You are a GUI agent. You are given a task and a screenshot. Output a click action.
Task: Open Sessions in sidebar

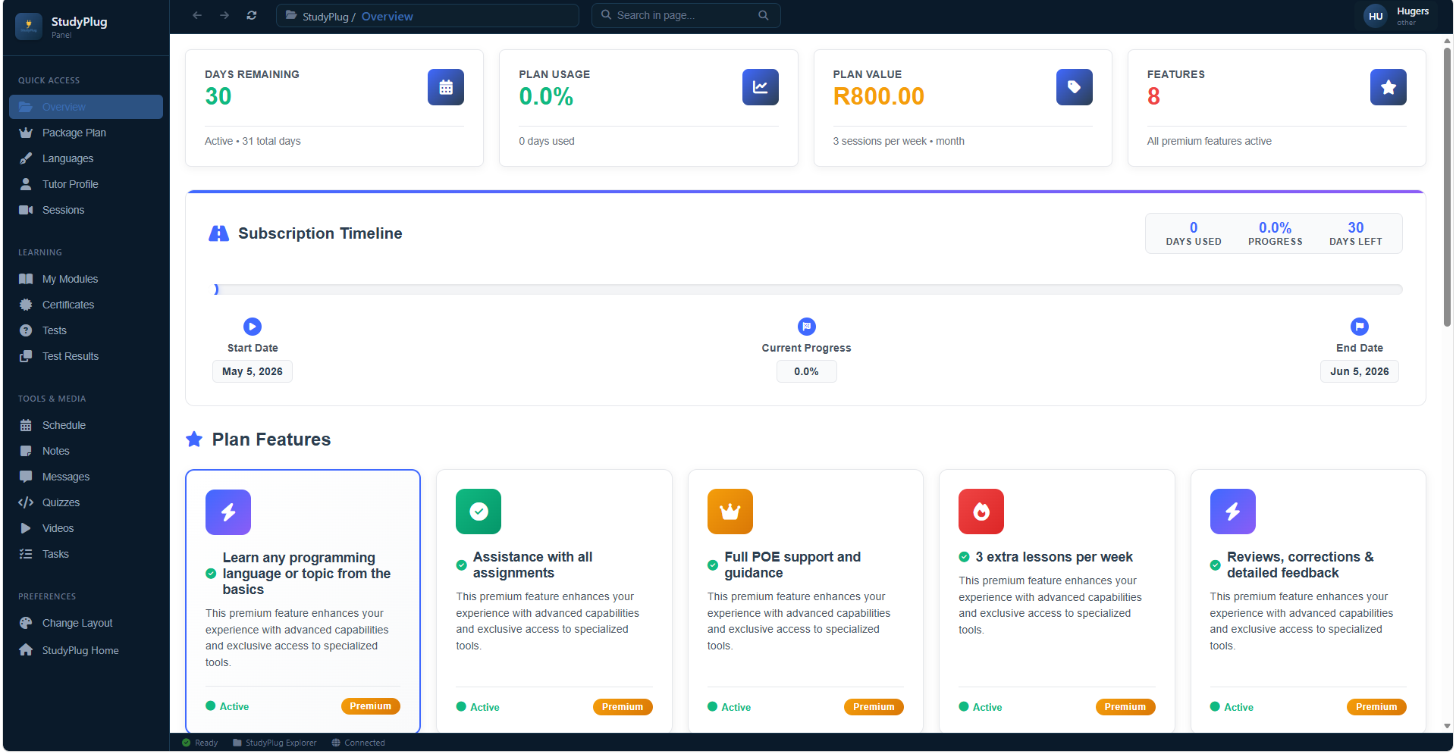(x=86, y=210)
